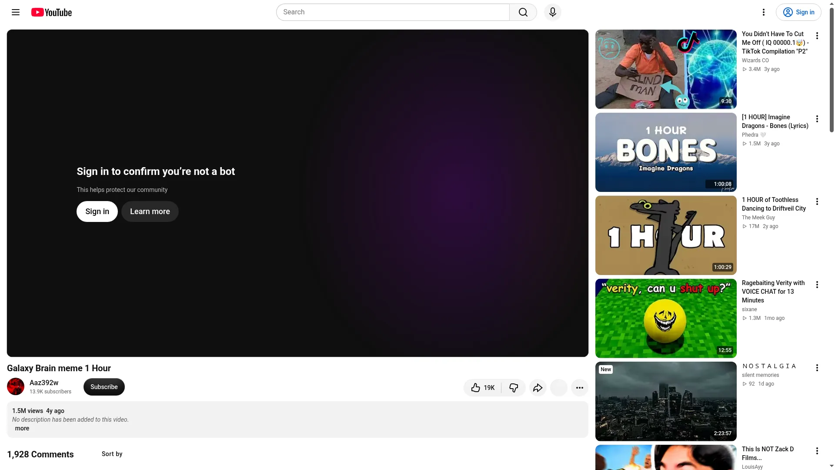Click the scrollbar down arrow
The width and height of the screenshot is (835, 470).
(x=832, y=466)
